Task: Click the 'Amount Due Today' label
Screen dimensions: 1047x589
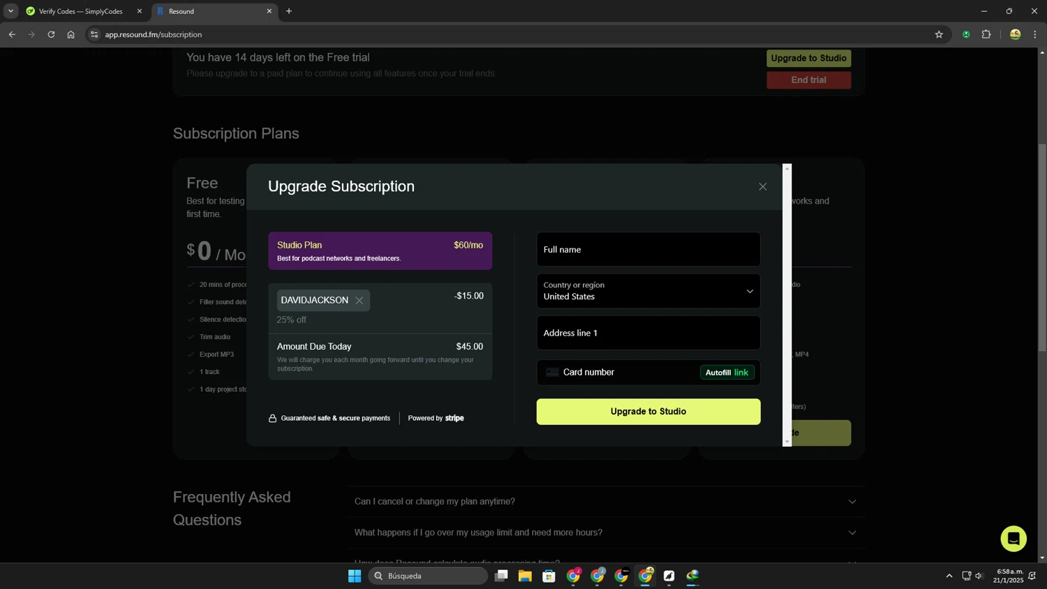Action: coord(314,347)
